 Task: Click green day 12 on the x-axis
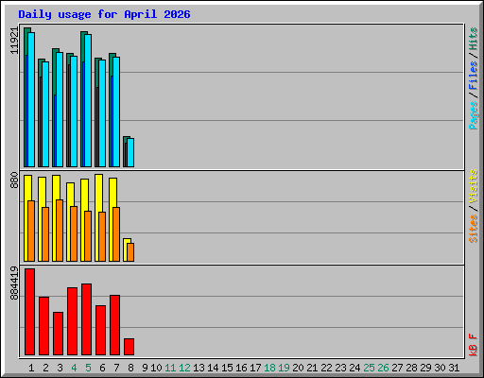(184, 368)
